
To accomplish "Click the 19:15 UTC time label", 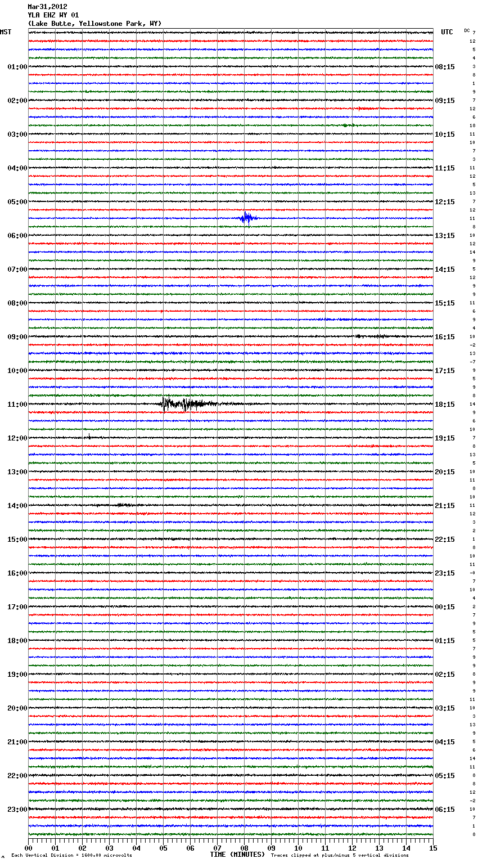I will coord(445,438).
